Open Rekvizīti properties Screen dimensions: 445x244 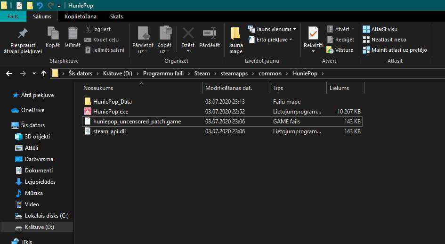(313, 40)
